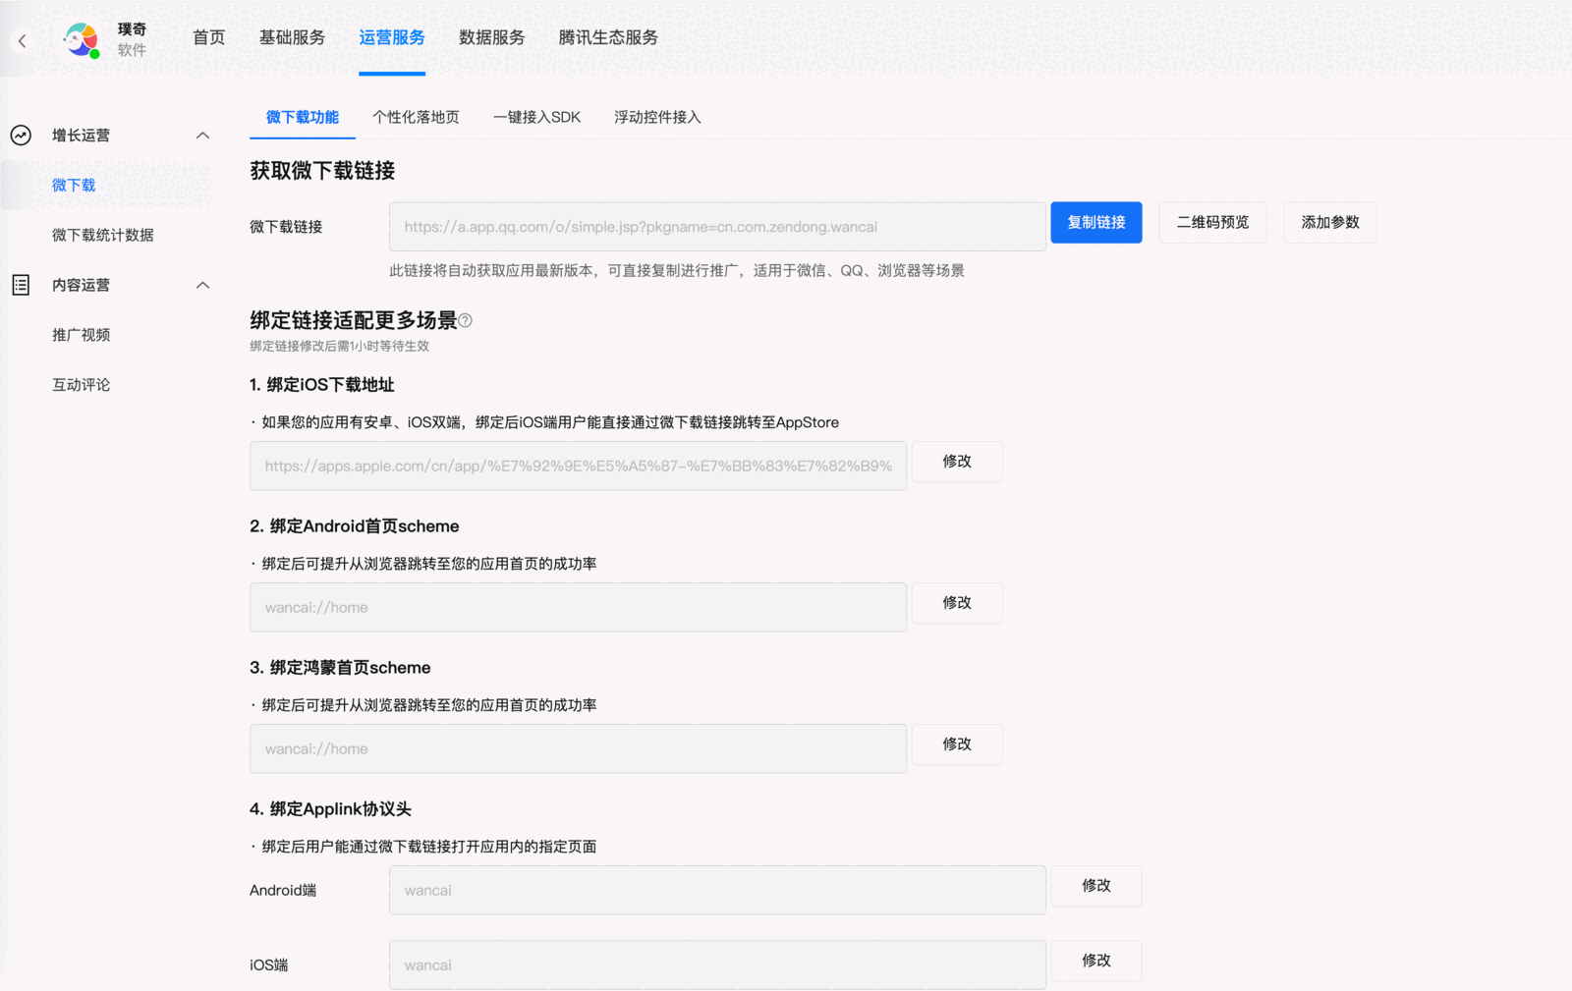Click the 增长运营 chart icon
The height and width of the screenshot is (991, 1572).
21,136
